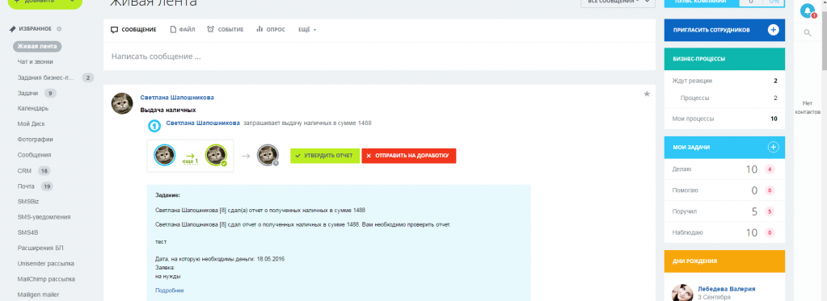Image resolution: width=827 pixels, height=301 pixels.
Task: Open Подробнее link in task
Action: (169, 291)
